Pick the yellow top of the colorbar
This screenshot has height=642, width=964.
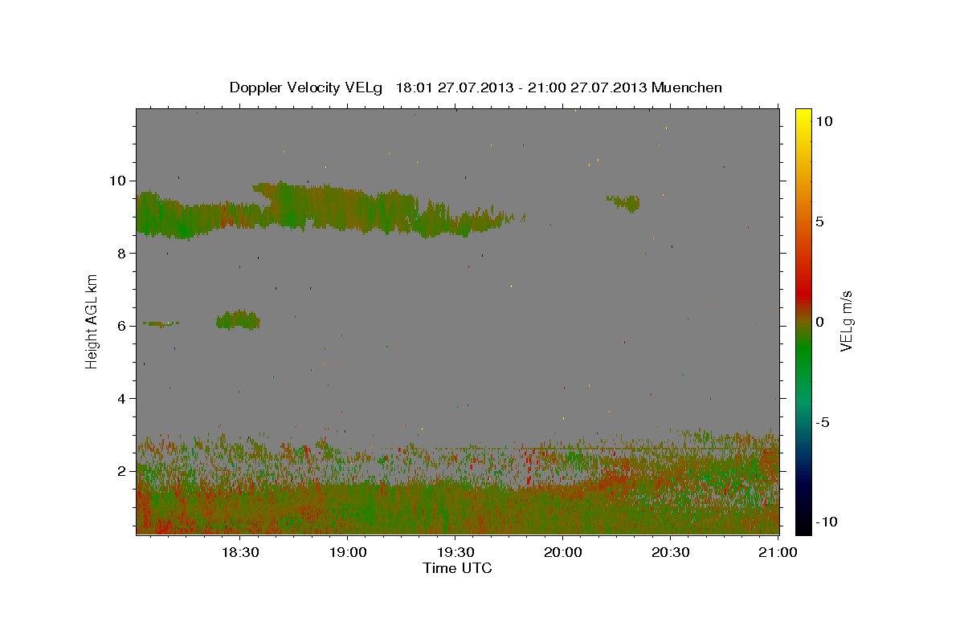click(803, 115)
